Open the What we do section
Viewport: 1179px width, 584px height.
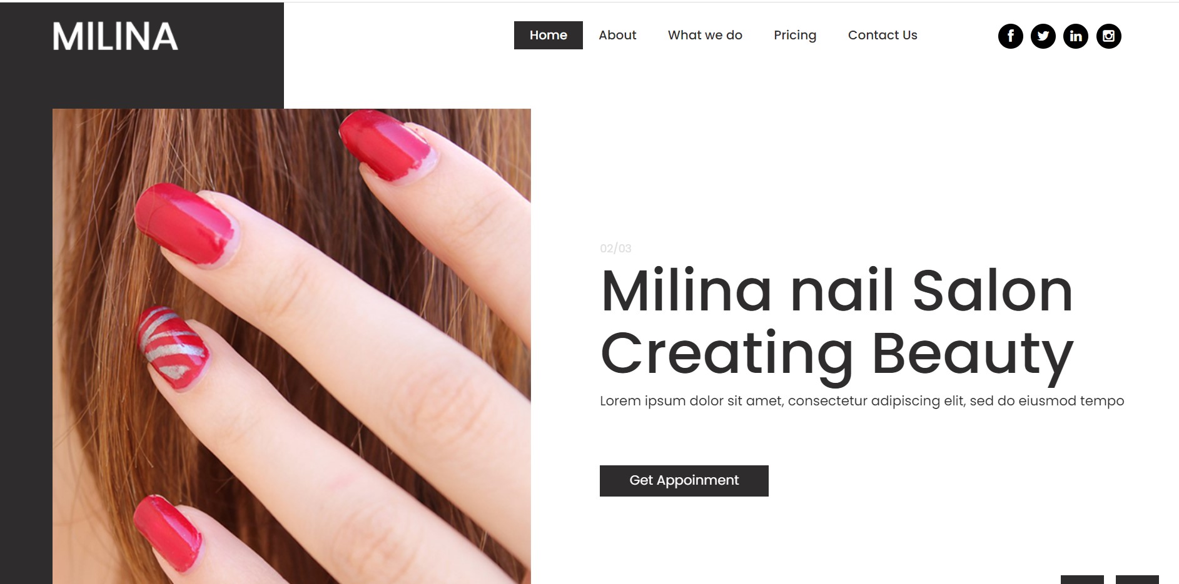coord(705,35)
